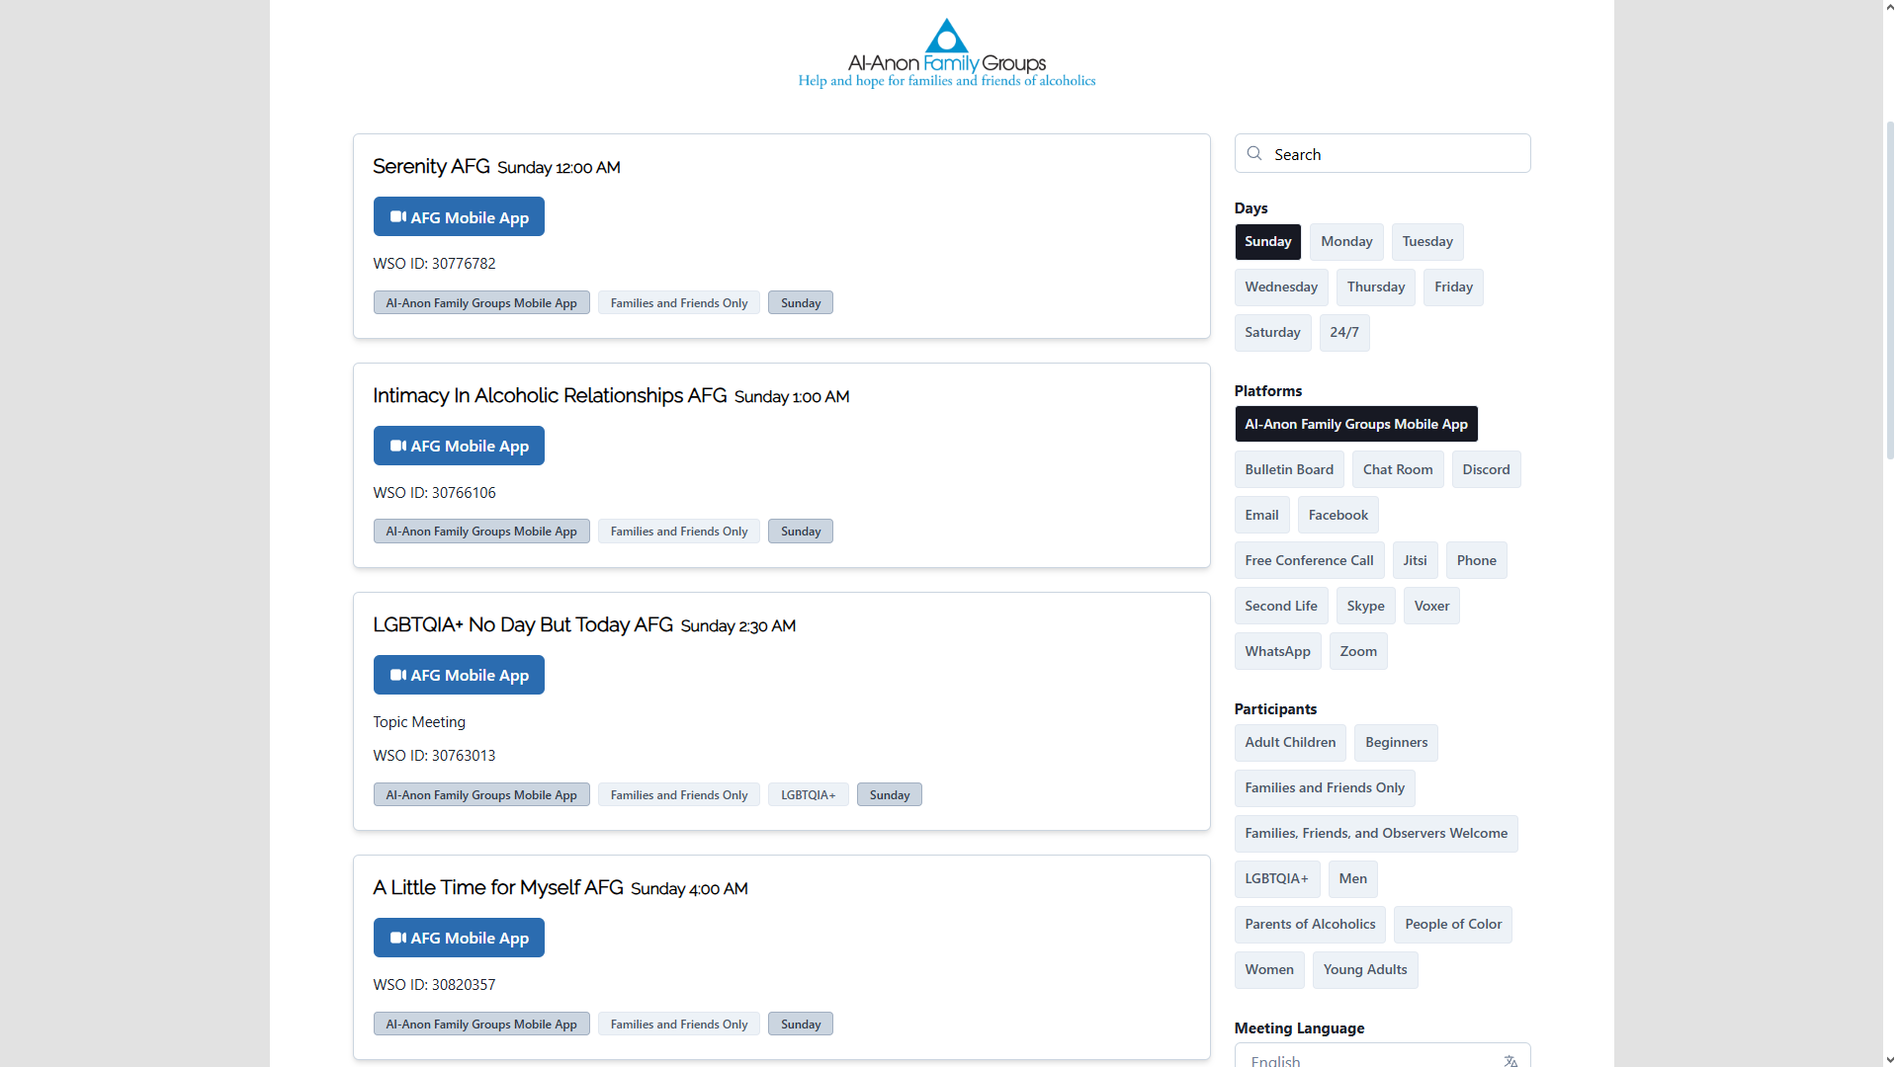Viewport: 1898px width, 1067px height.
Task: Select Zoom platform filter
Action: [x=1358, y=651]
